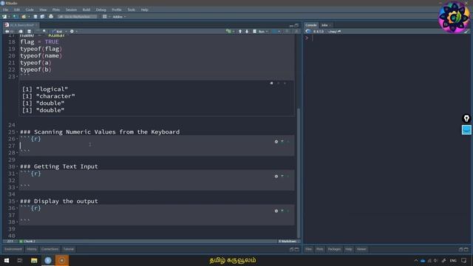Run the Getting Text Input chunk

pyautogui.click(x=288, y=176)
